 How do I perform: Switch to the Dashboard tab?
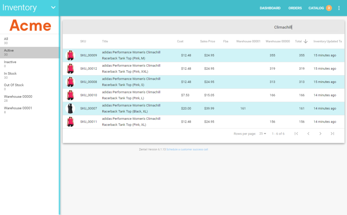pos(270,8)
